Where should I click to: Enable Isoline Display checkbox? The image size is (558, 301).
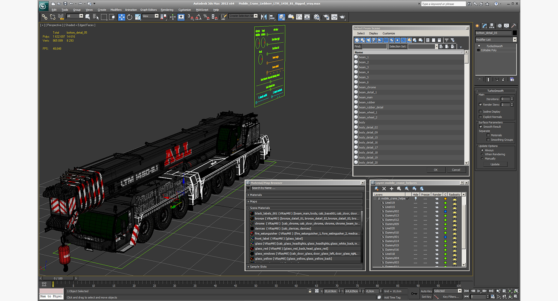coord(480,112)
